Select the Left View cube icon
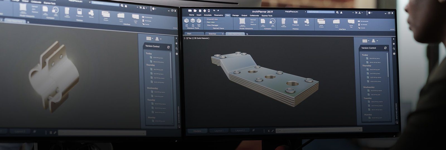Screen dimensions: 446x150 click(x=187, y=21)
